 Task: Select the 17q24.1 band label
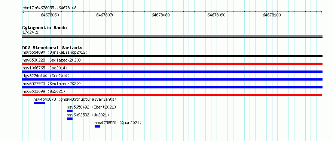click(x=30, y=32)
